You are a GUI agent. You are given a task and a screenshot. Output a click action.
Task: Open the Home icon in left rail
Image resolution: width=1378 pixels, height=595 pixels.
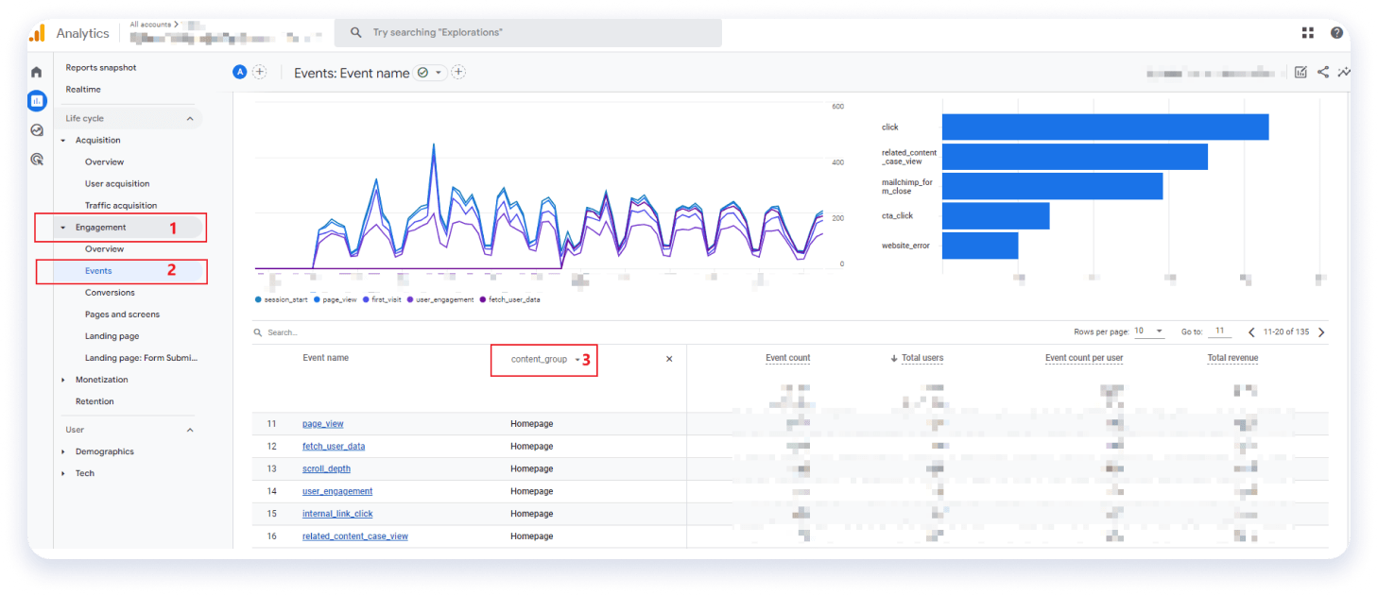coord(37,72)
